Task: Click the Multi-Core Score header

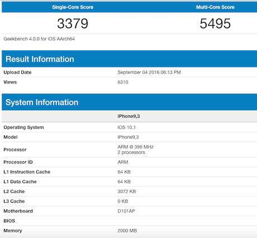Action: [x=215, y=7]
